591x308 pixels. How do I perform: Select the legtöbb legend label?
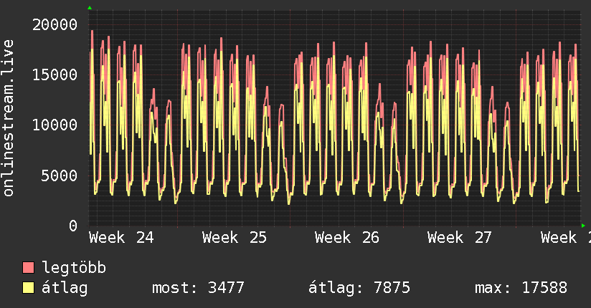(74, 268)
